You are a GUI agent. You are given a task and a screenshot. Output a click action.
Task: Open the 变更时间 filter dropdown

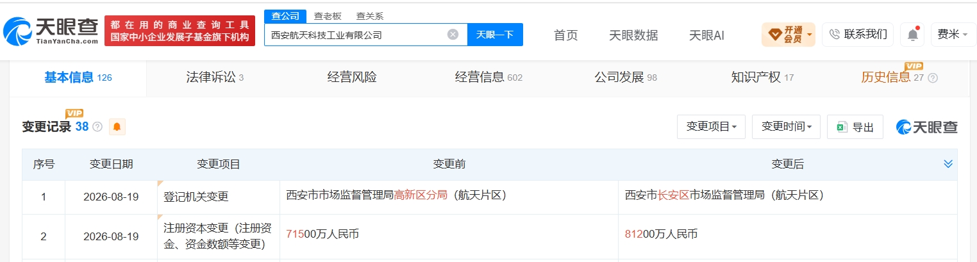pos(787,127)
